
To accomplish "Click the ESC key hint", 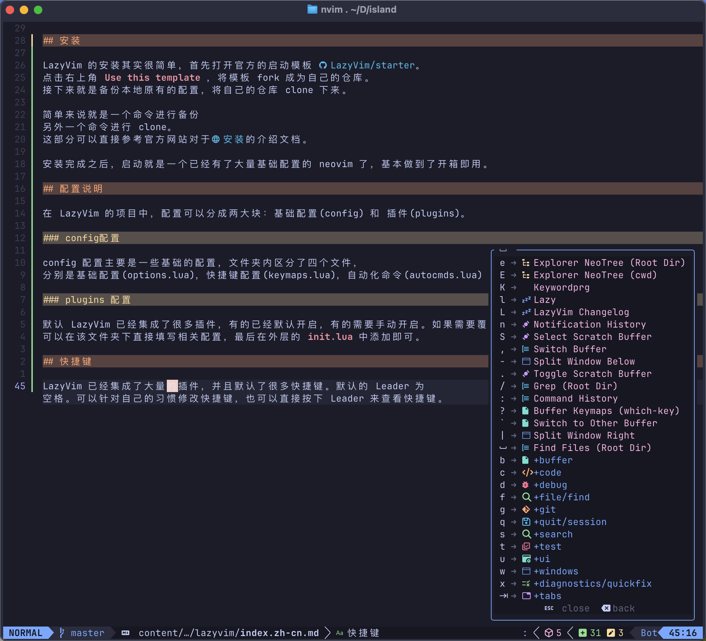I will click(x=549, y=608).
